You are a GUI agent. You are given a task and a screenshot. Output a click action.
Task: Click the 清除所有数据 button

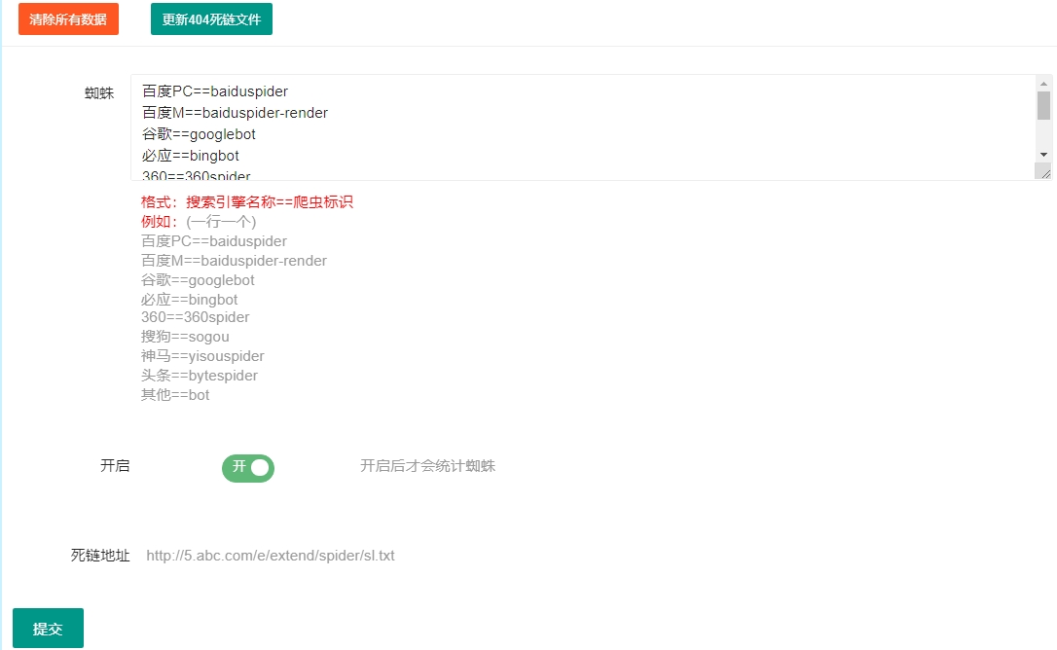[x=68, y=19]
